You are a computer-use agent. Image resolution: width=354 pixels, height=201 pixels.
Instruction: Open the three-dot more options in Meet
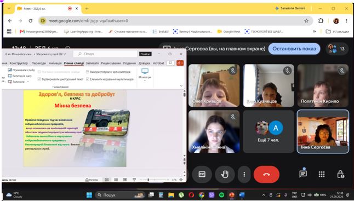pos(244,174)
